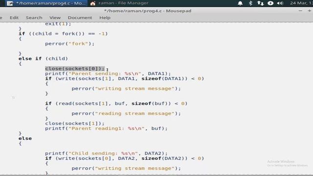
Task: Open the network connection tray icon
Action: 260,3
